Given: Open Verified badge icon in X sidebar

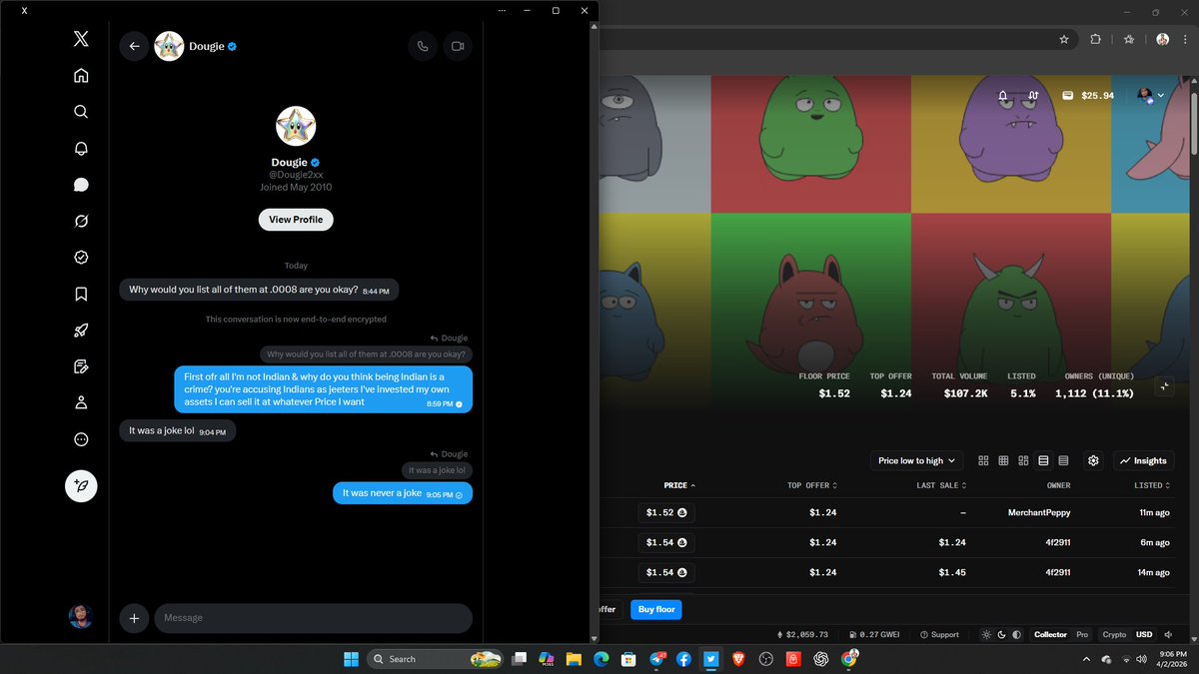Looking at the screenshot, I should pos(81,258).
